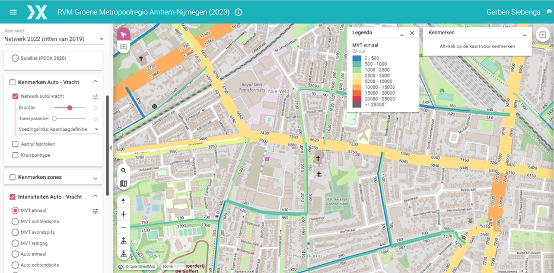Image resolution: width=554 pixels, height=273 pixels.
Task: Zoom out with the minus button
Action: pos(123,227)
